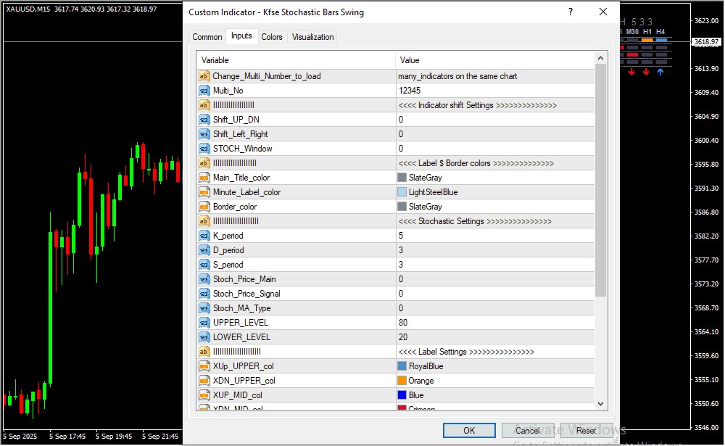Click the integer icon beside K_period
Viewport: 725px width, 446px height.
(x=204, y=236)
